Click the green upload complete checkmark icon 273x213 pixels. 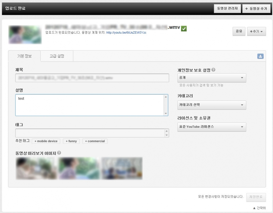(184, 28)
